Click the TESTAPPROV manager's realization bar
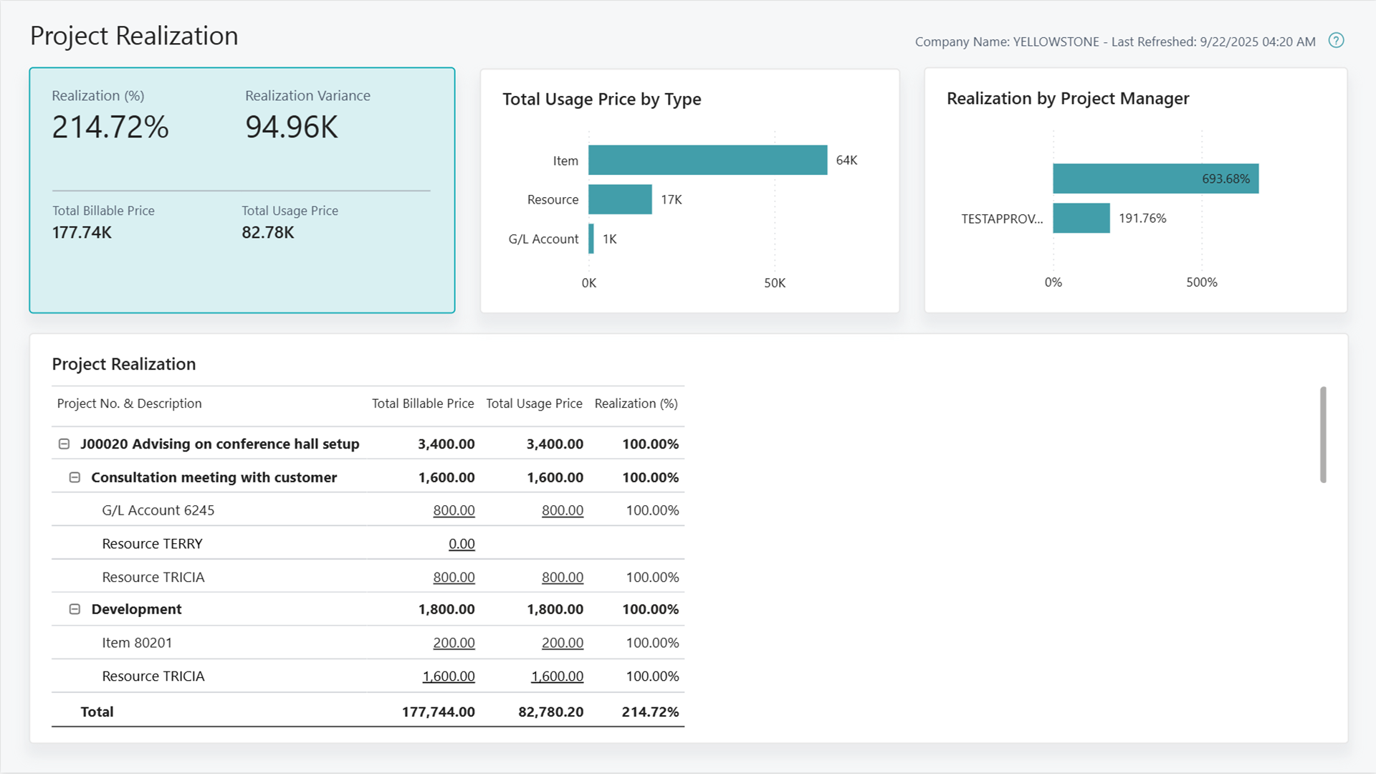The width and height of the screenshot is (1376, 774). [x=1081, y=218]
